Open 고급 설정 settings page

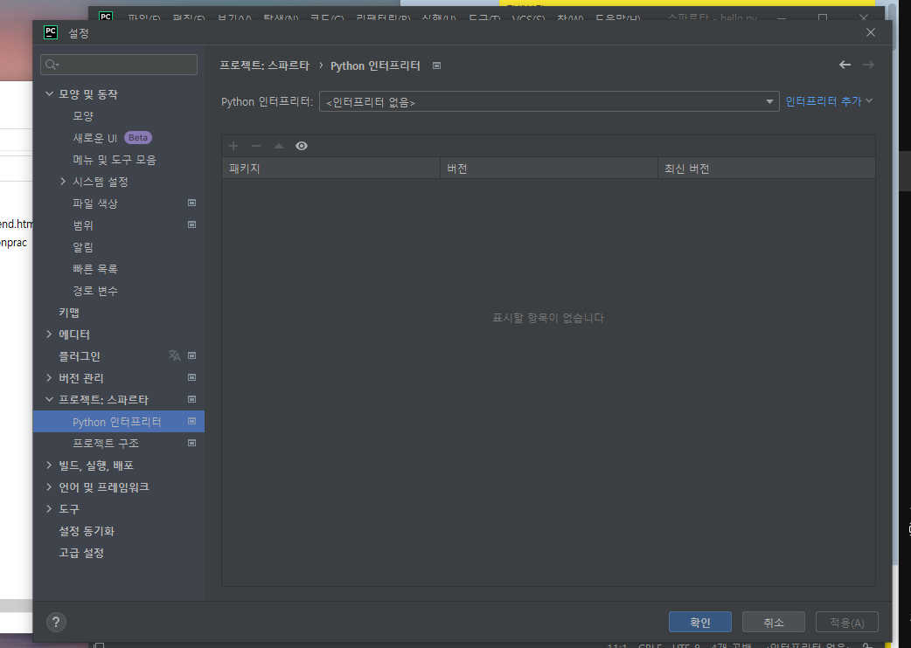[x=81, y=553]
